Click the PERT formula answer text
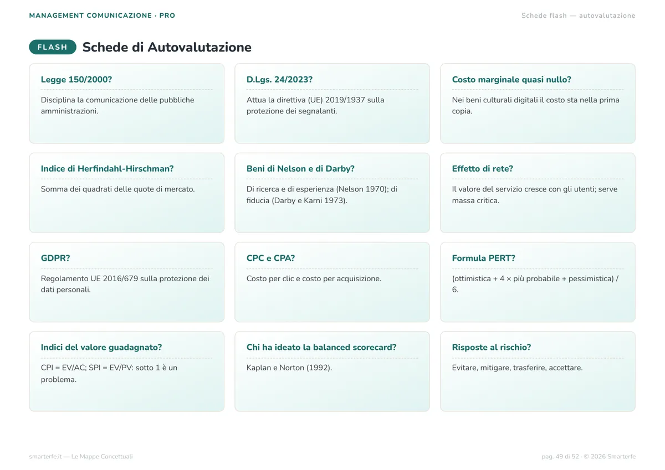 coord(535,284)
